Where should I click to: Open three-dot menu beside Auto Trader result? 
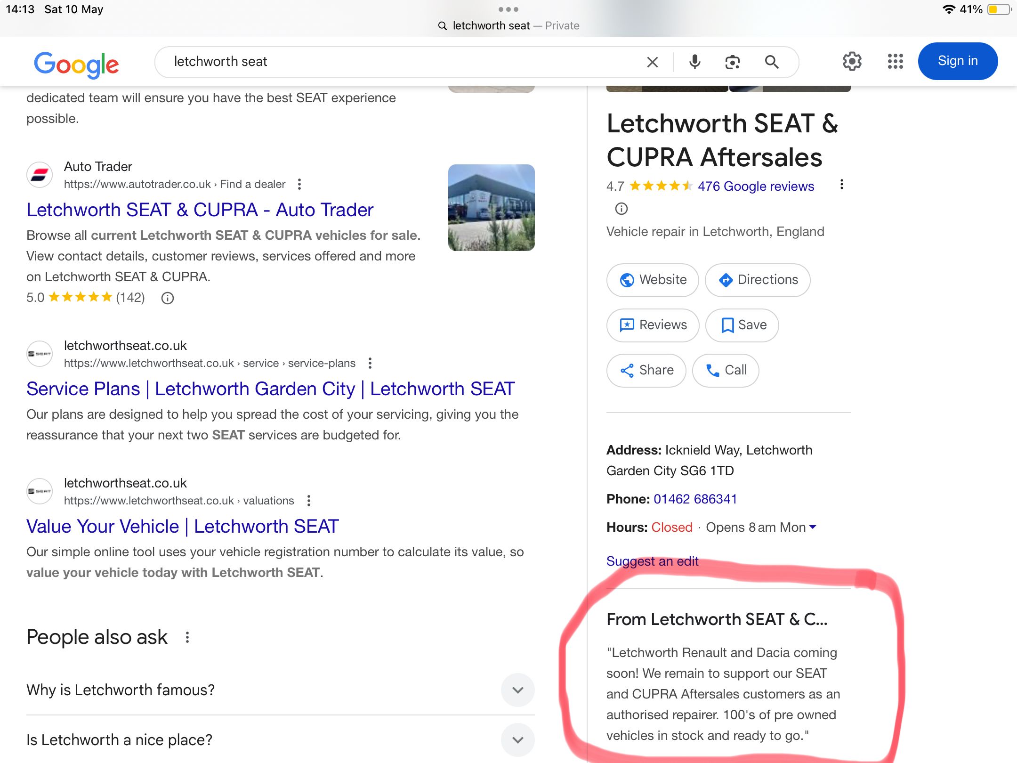pyautogui.click(x=299, y=184)
